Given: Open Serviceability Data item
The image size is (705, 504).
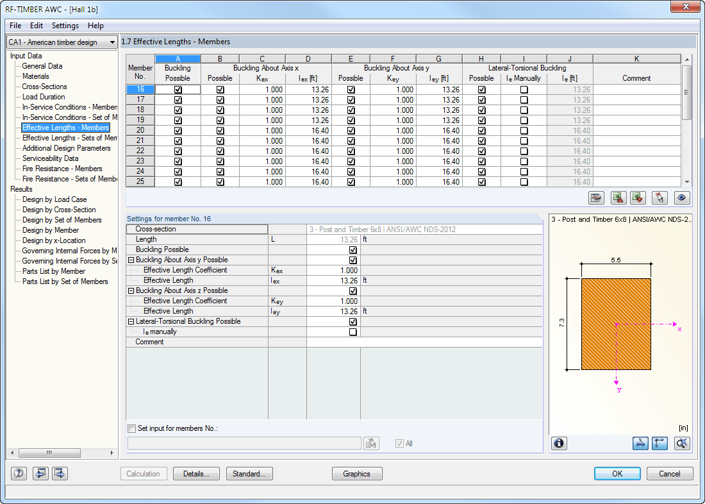Looking at the screenshot, I should pos(51,158).
